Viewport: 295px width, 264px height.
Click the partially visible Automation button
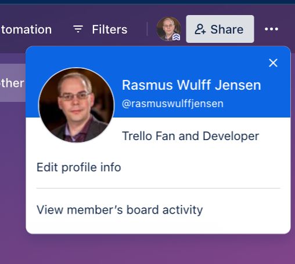[x=26, y=30]
